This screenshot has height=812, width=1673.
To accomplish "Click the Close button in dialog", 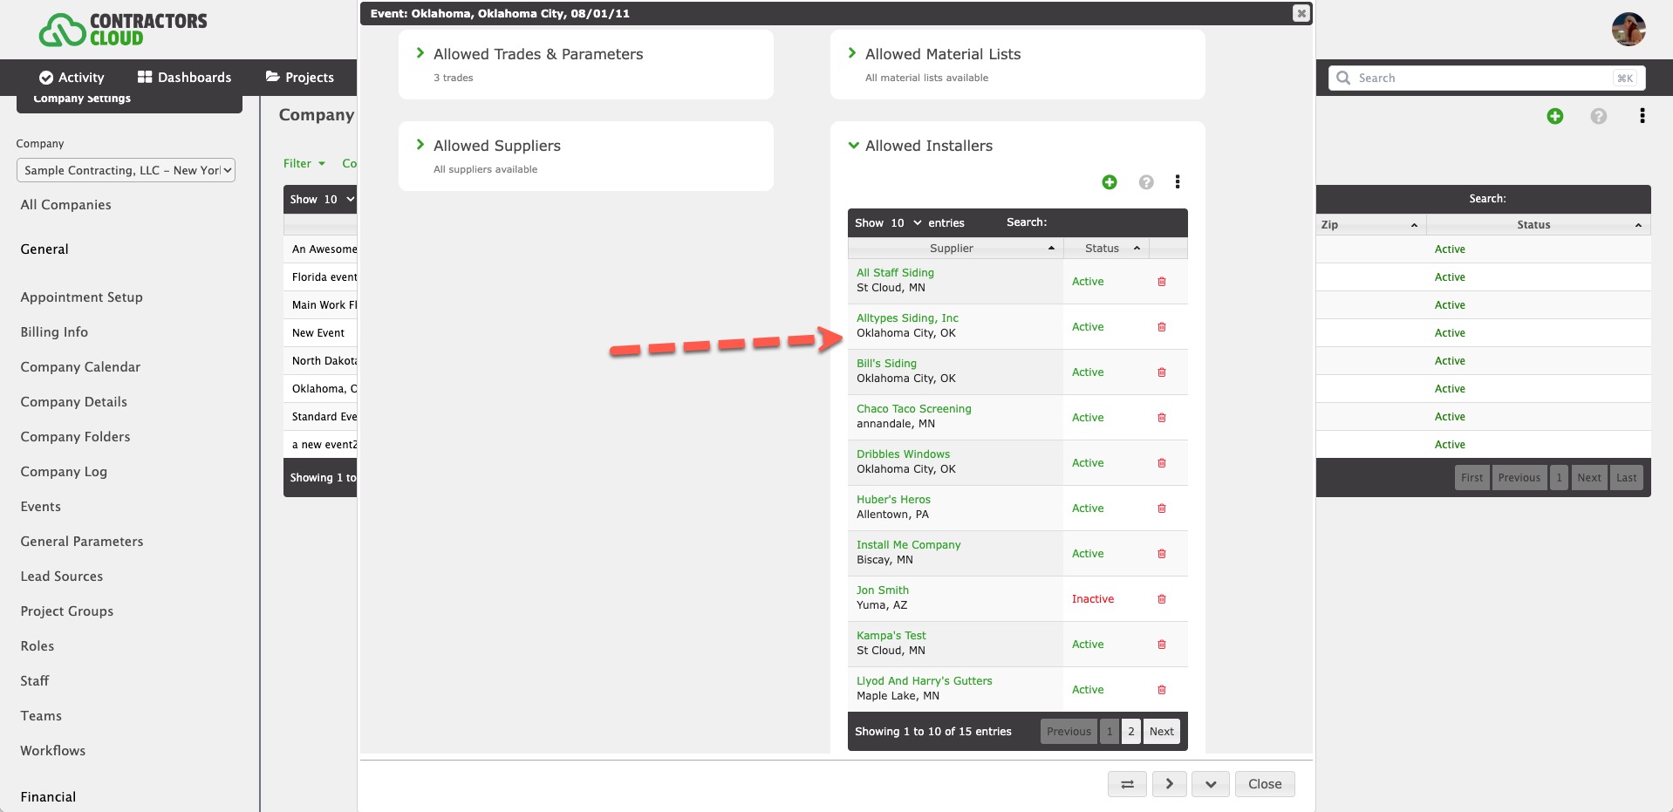I will 1265,784.
